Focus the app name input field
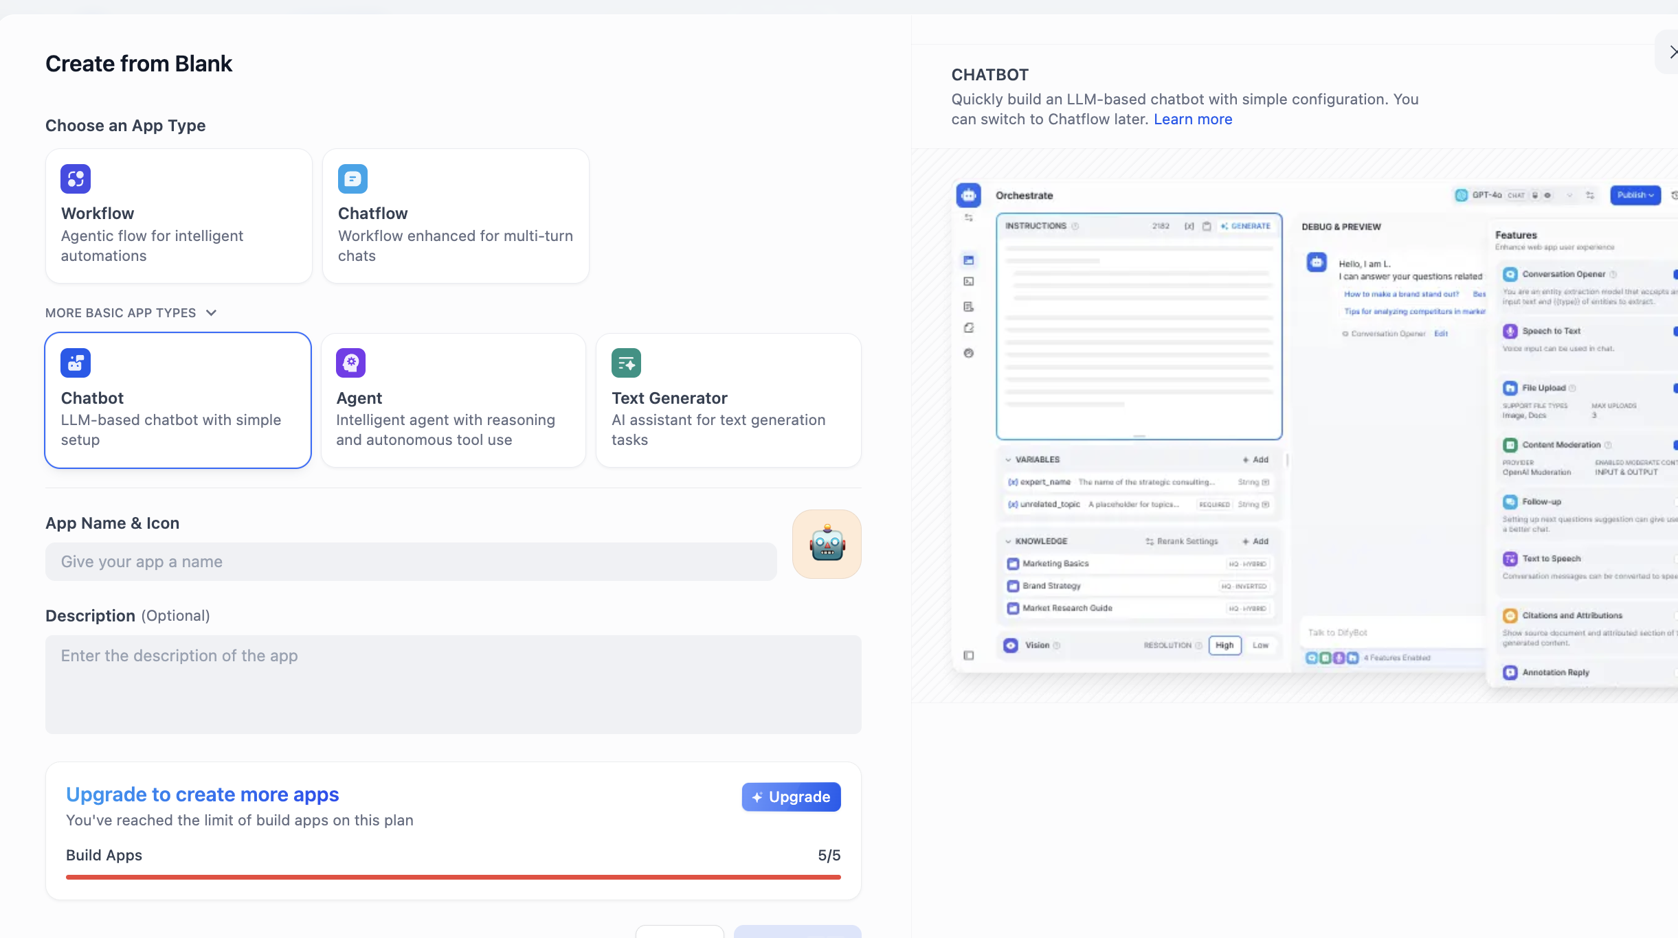1678x938 pixels. click(x=411, y=562)
